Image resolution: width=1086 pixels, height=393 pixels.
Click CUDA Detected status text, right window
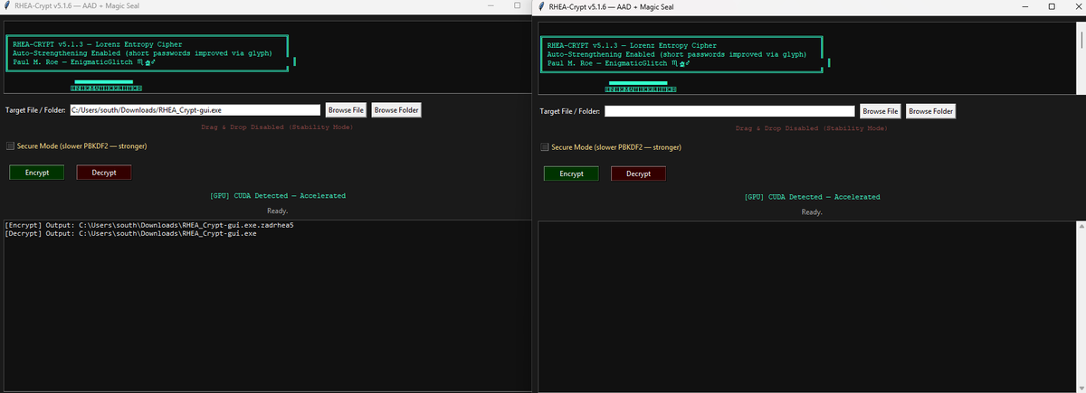(812, 196)
